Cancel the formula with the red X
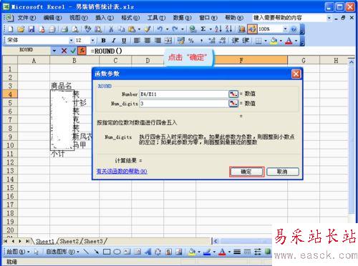The width and height of the screenshot is (358, 266). click(x=64, y=51)
